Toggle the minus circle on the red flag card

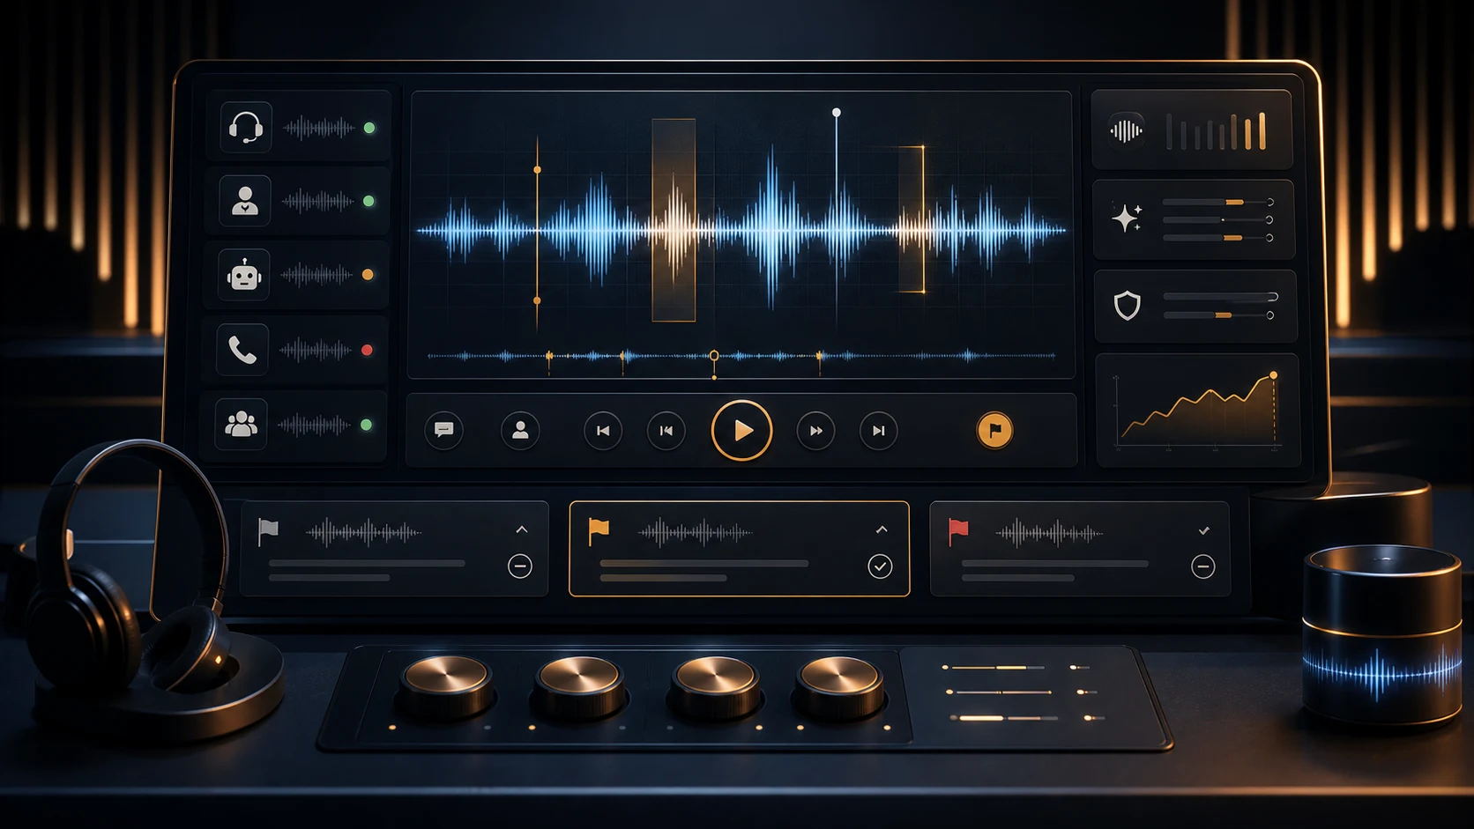pos(1203,566)
